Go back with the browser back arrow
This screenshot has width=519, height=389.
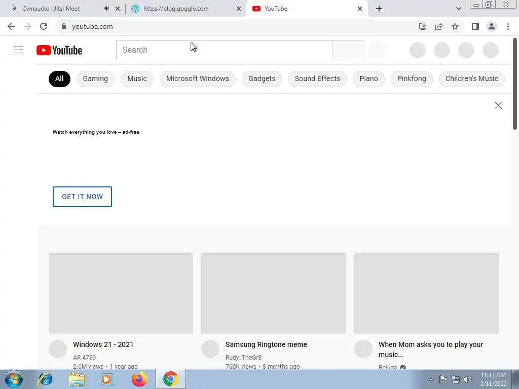(11, 26)
